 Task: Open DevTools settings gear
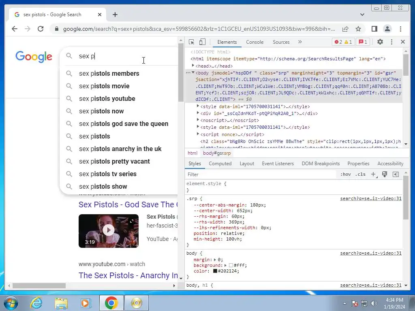point(380,42)
